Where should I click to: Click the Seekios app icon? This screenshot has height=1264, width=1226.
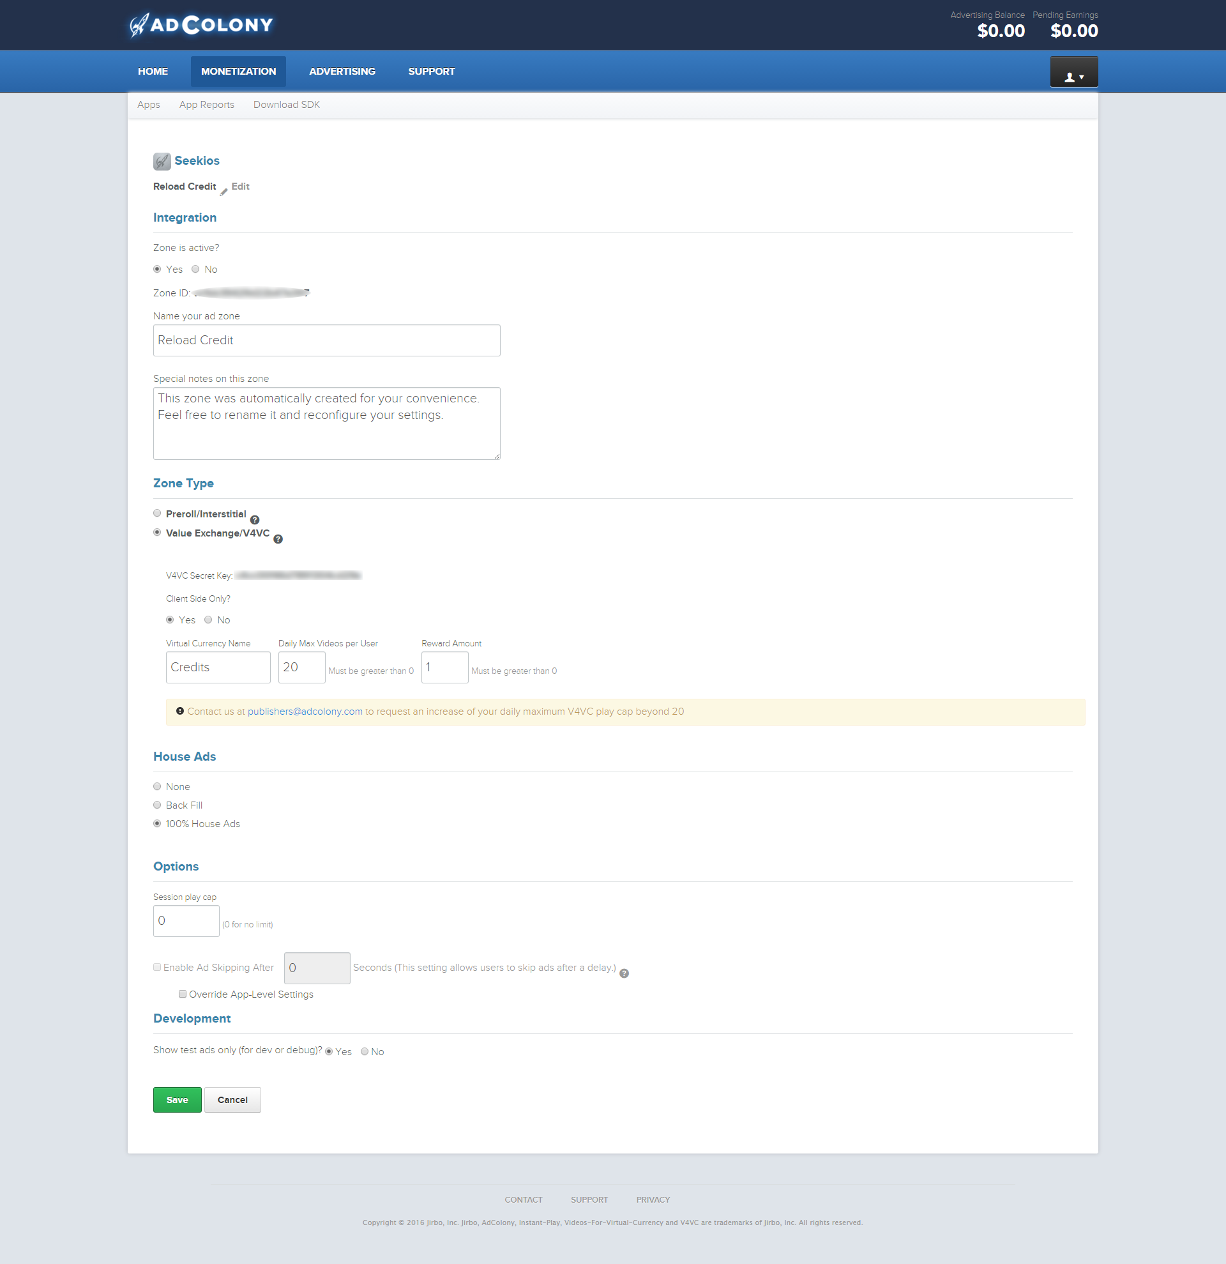pyautogui.click(x=162, y=161)
